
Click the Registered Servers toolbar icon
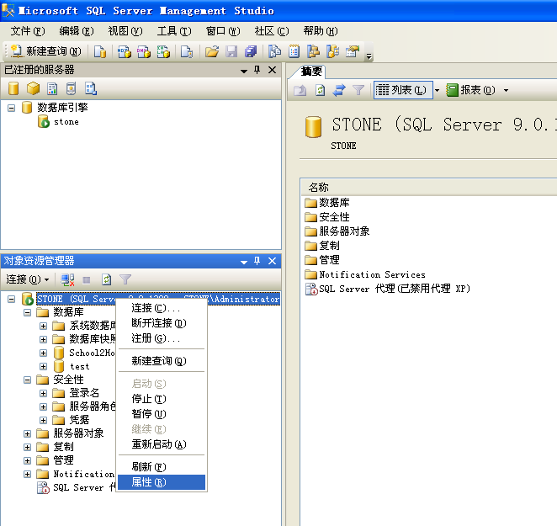point(274,51)
